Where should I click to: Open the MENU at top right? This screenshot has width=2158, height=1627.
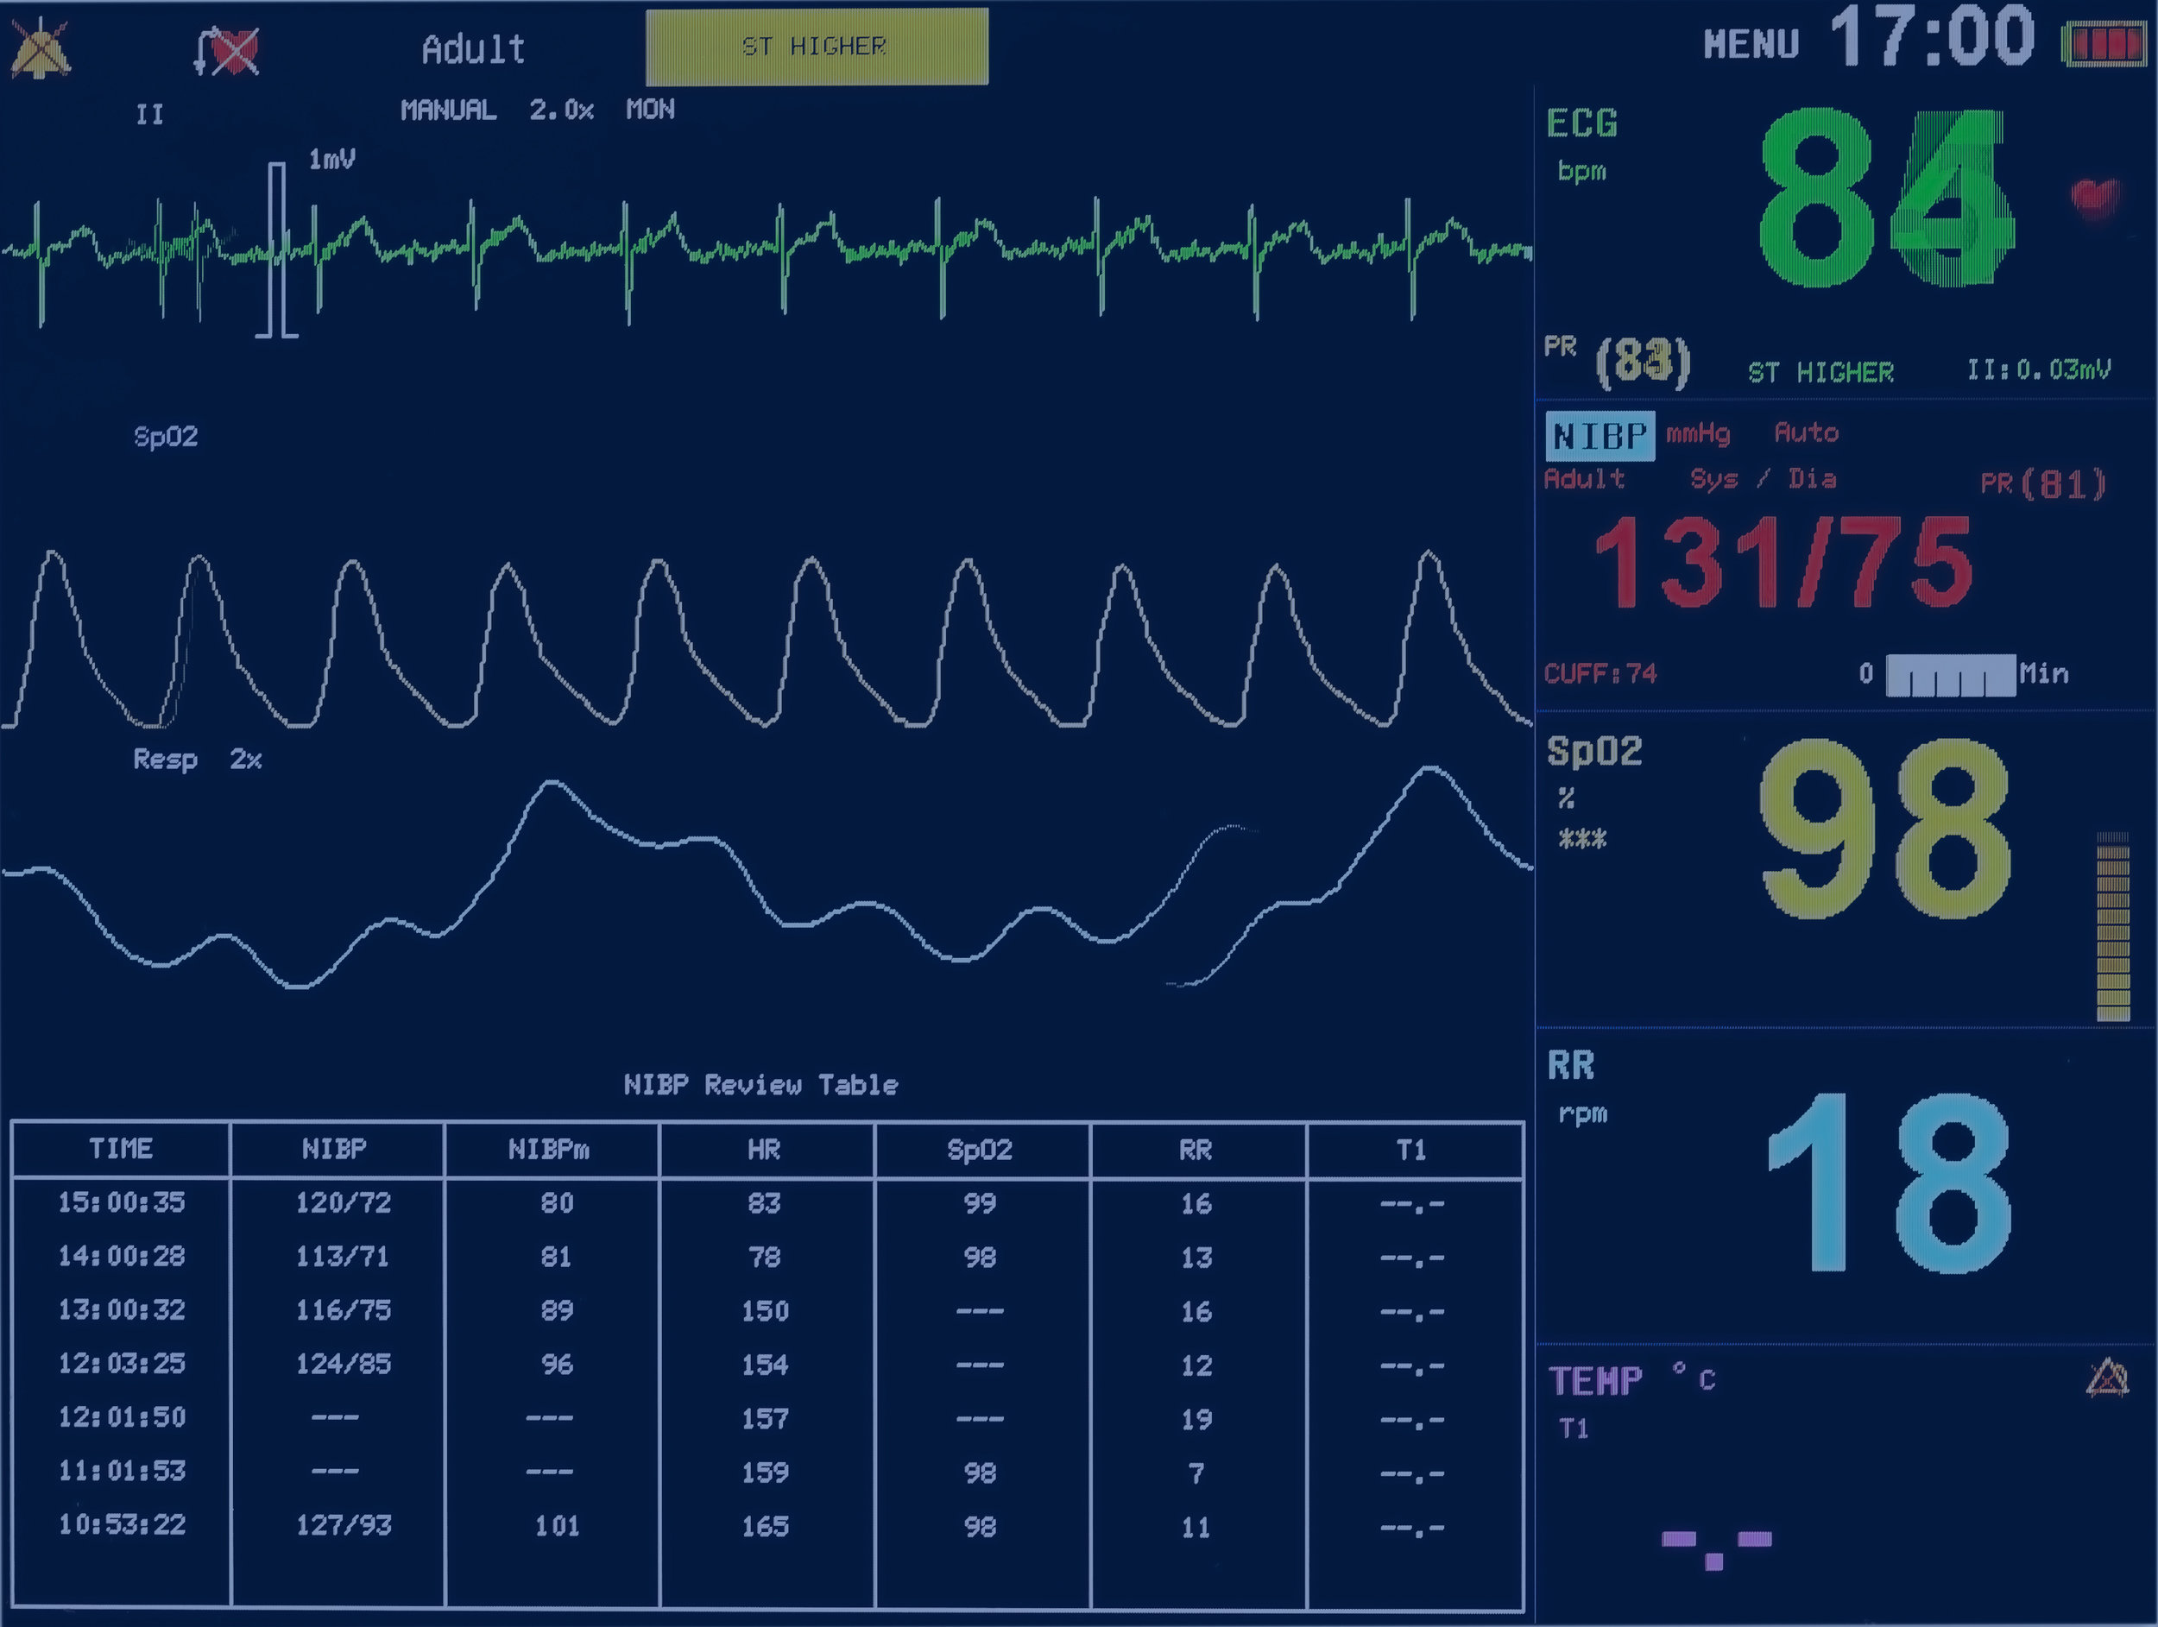[1751, 45]
